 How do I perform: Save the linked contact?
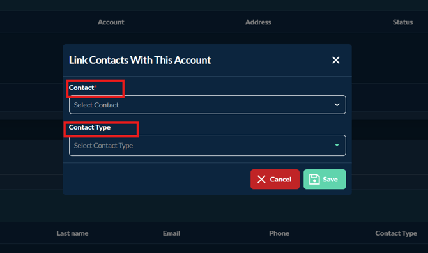pos(325,180)
